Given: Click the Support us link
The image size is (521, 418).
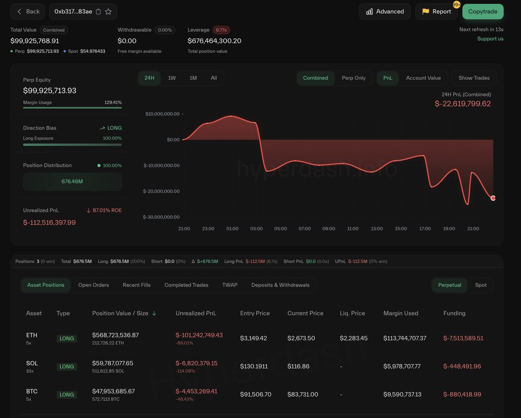Looking at the screenshot, I should (x=490, y=39).
